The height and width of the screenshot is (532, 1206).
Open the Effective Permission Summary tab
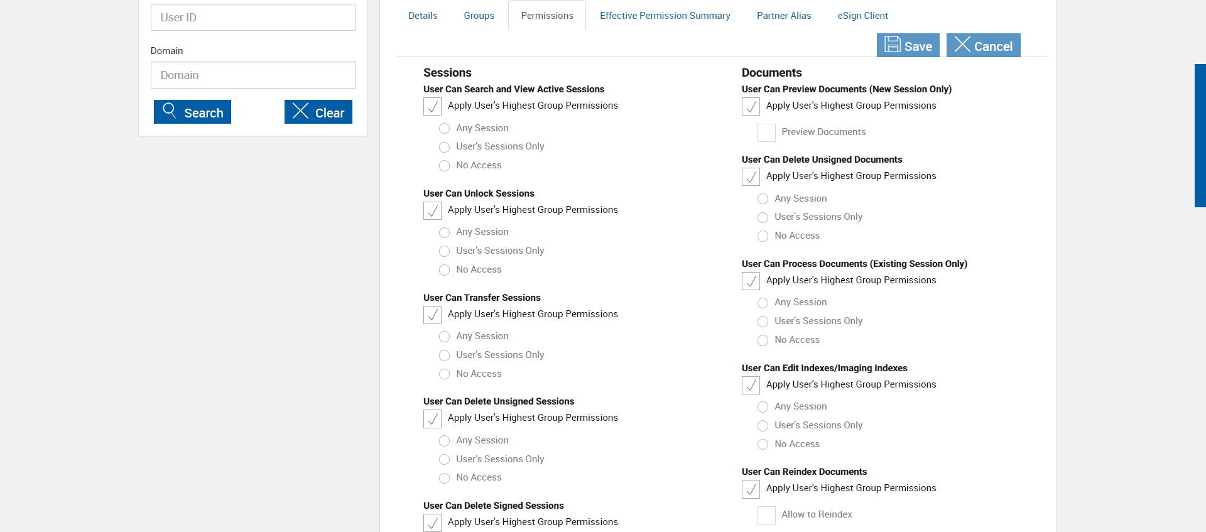pos(665,16)
